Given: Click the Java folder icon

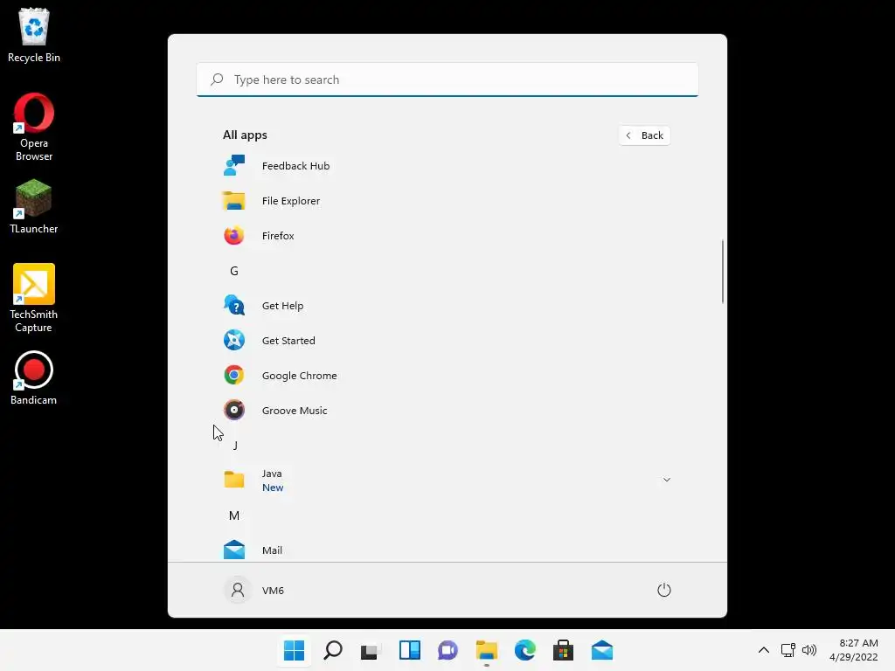Looking at the screenshot, I should pyautogui.click(x=234, y=480).
